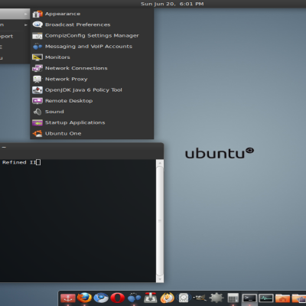Open Monitors settings

point(92,57)
